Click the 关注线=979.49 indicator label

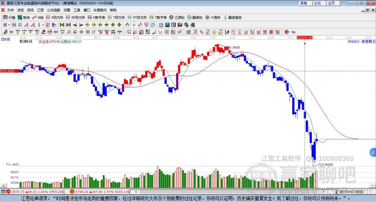[x=49, y=42]
